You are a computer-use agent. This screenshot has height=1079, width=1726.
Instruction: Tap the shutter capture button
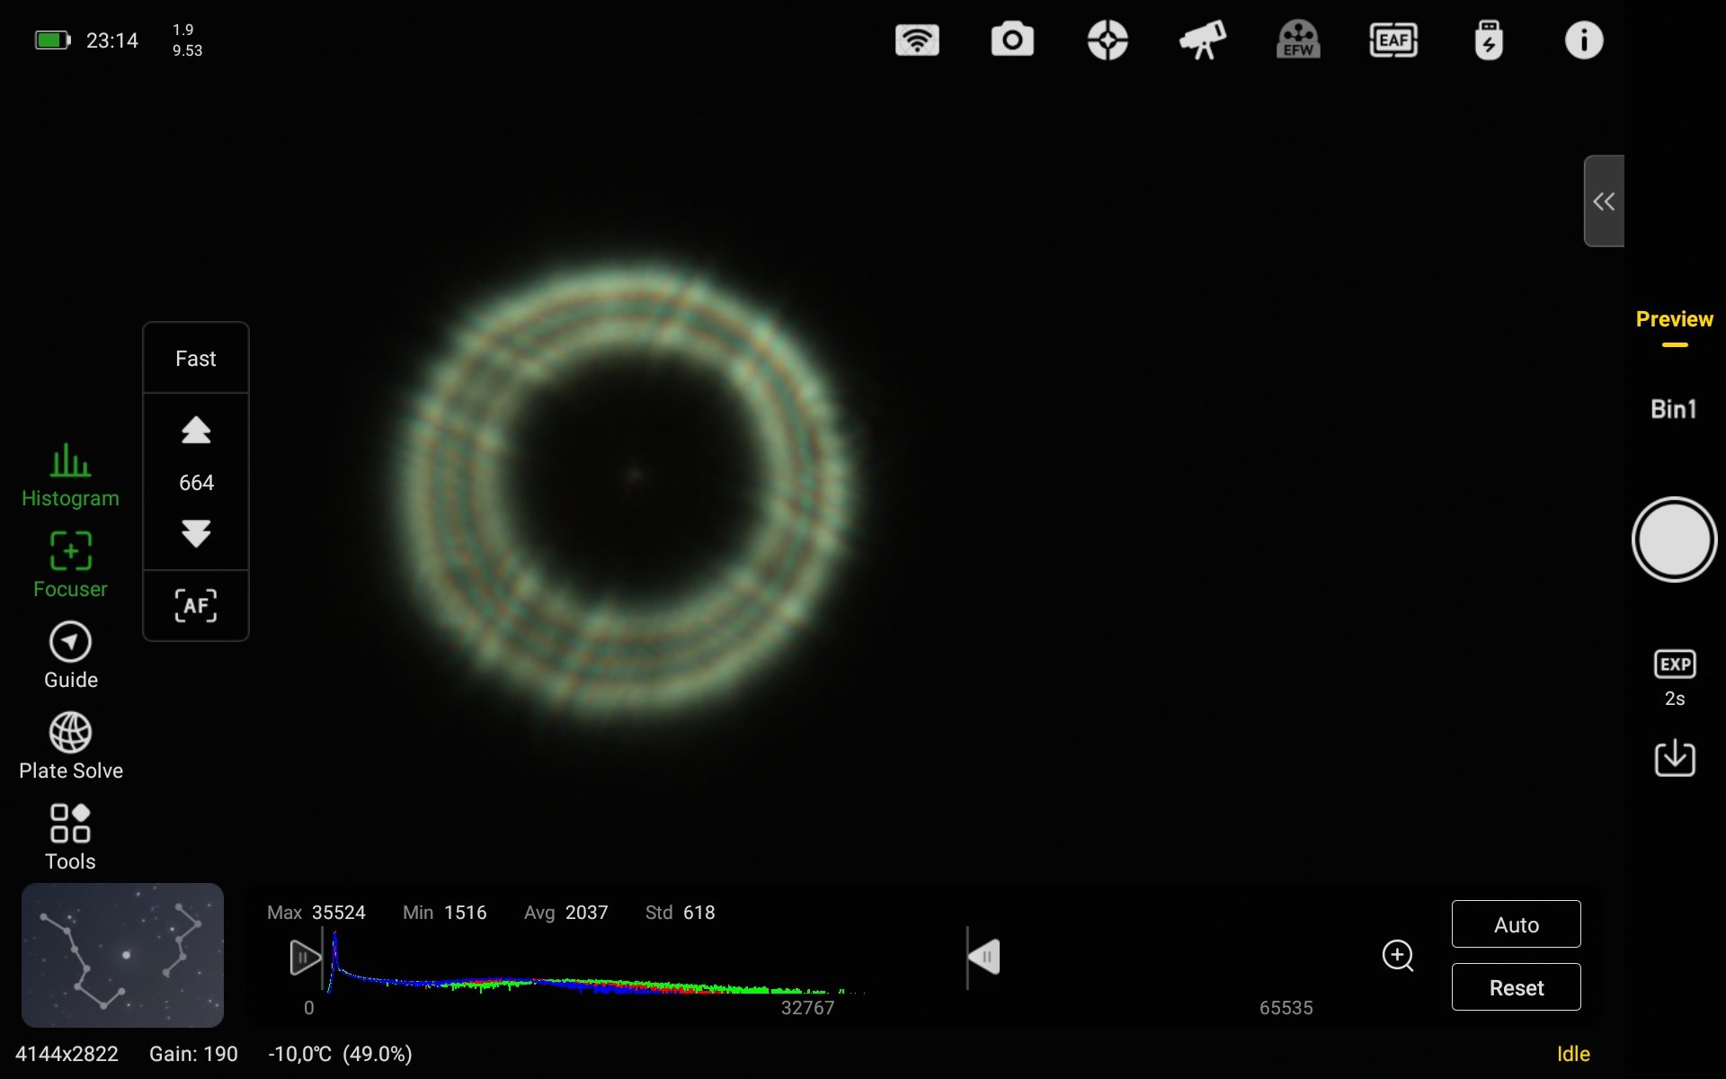click(x=1674, y=539)
